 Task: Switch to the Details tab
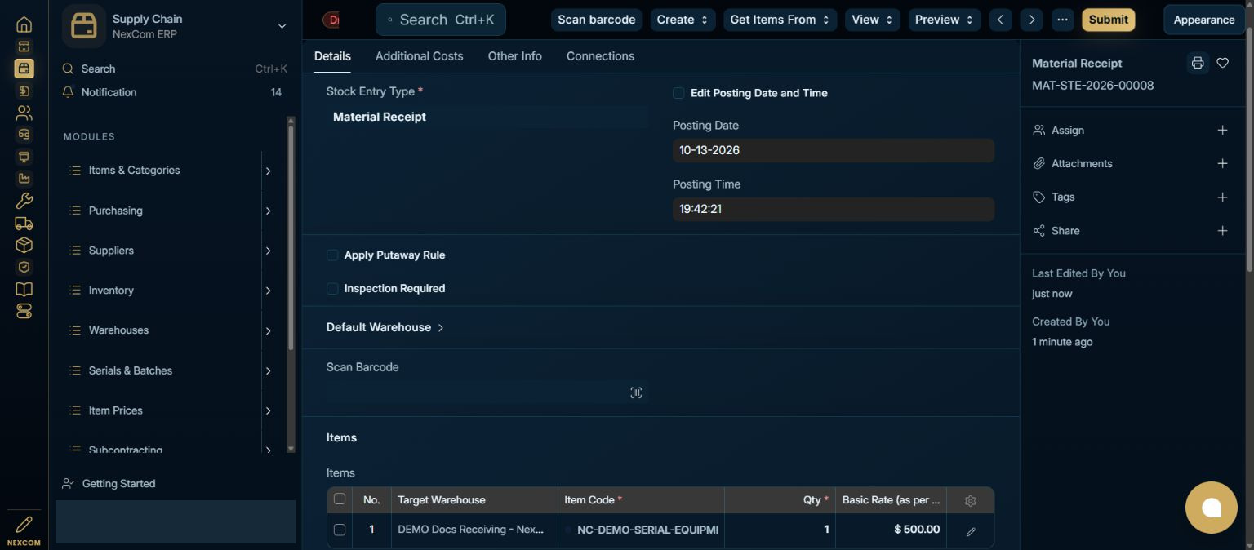[332, 56]
